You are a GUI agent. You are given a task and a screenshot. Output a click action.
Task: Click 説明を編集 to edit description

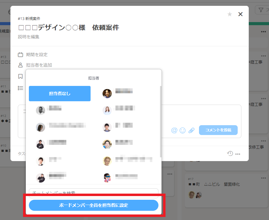[x=29, y=37]
